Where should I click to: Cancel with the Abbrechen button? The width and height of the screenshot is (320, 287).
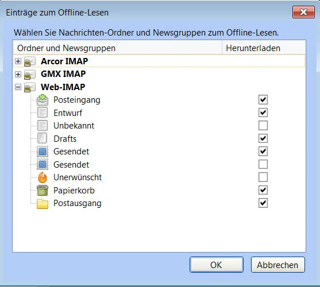click(x=277, y=265)
